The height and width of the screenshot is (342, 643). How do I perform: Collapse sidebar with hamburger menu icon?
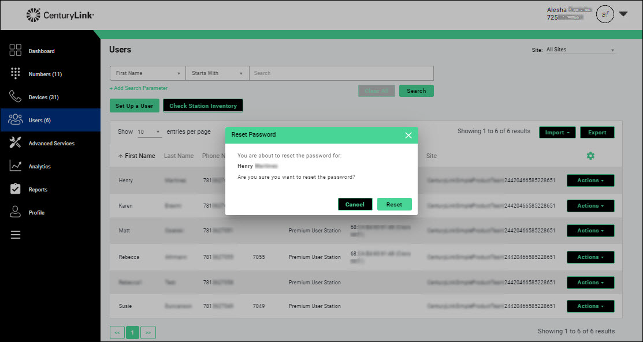point(16,235)
